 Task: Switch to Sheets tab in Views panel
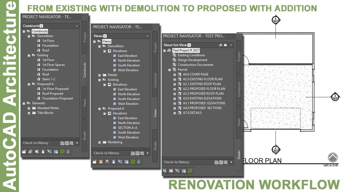point(155,146)
